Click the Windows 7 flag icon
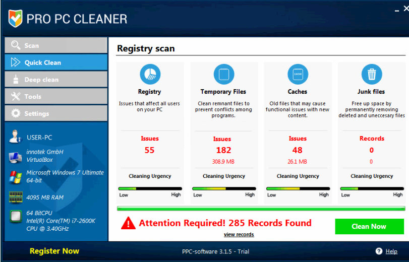 click(x=16, y=177)
